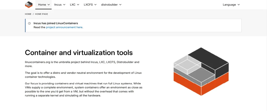267x111 pixels.
Task: Click the chevron arrow beside LXCFS
Action: pos(95,5)
